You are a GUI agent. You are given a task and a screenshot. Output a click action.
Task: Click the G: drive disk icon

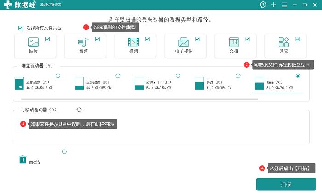[259, 83]
